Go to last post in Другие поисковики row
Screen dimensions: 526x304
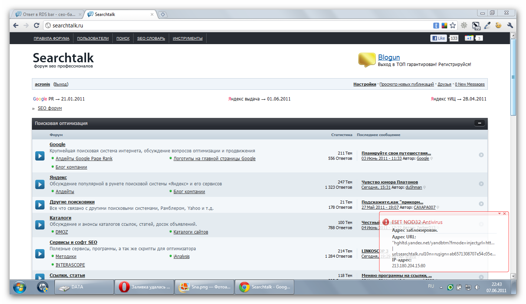(x=481, y=204)
